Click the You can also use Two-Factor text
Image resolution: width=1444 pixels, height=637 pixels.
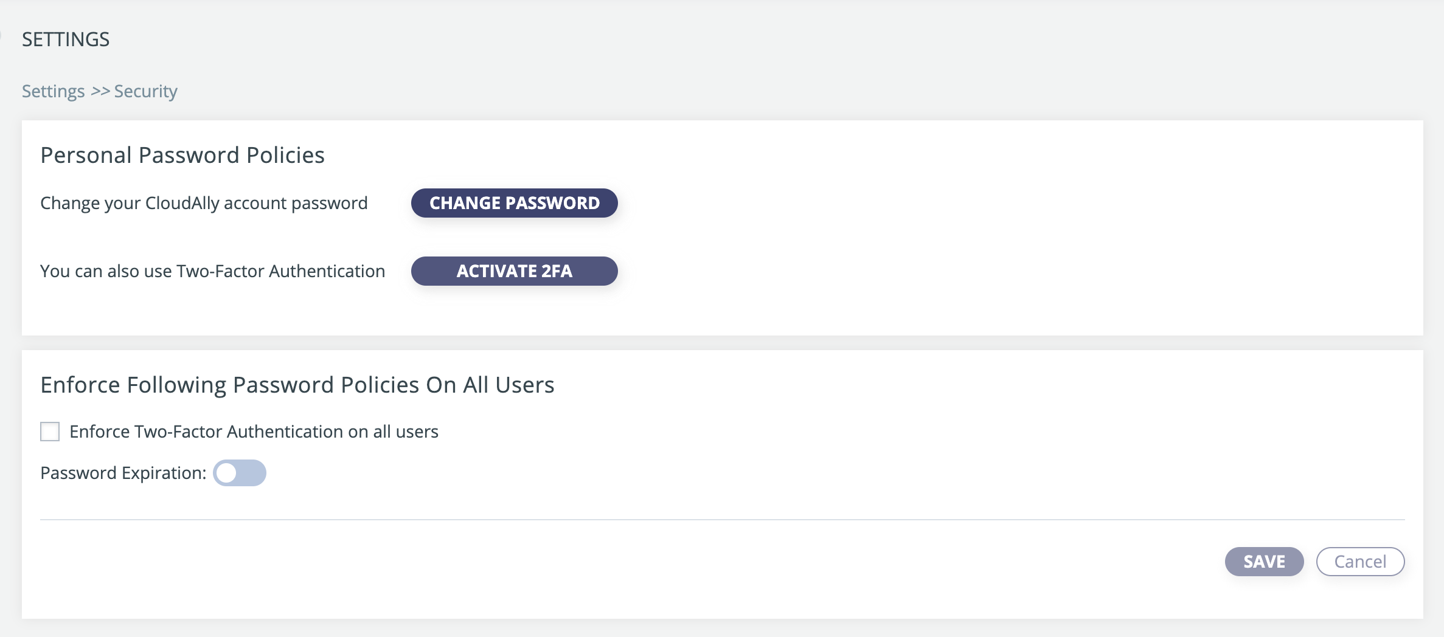213,271
